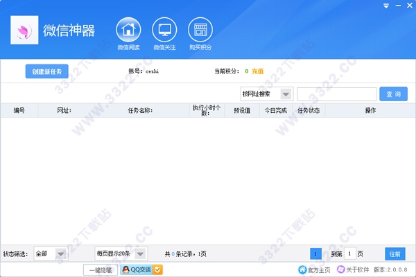The image size is (416, 277).
Task: Click the orange checkmark icon beside QQ交谈
Action: click(x=157, y=269)
